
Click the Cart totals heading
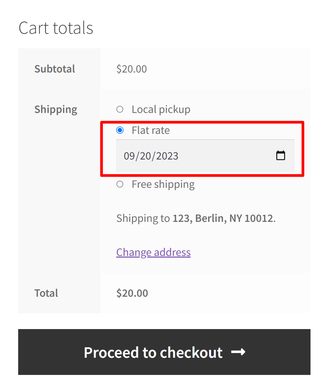56,28
